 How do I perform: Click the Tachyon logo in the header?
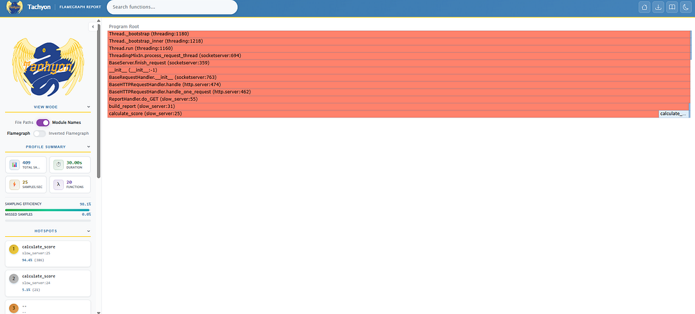coord(15,7)
